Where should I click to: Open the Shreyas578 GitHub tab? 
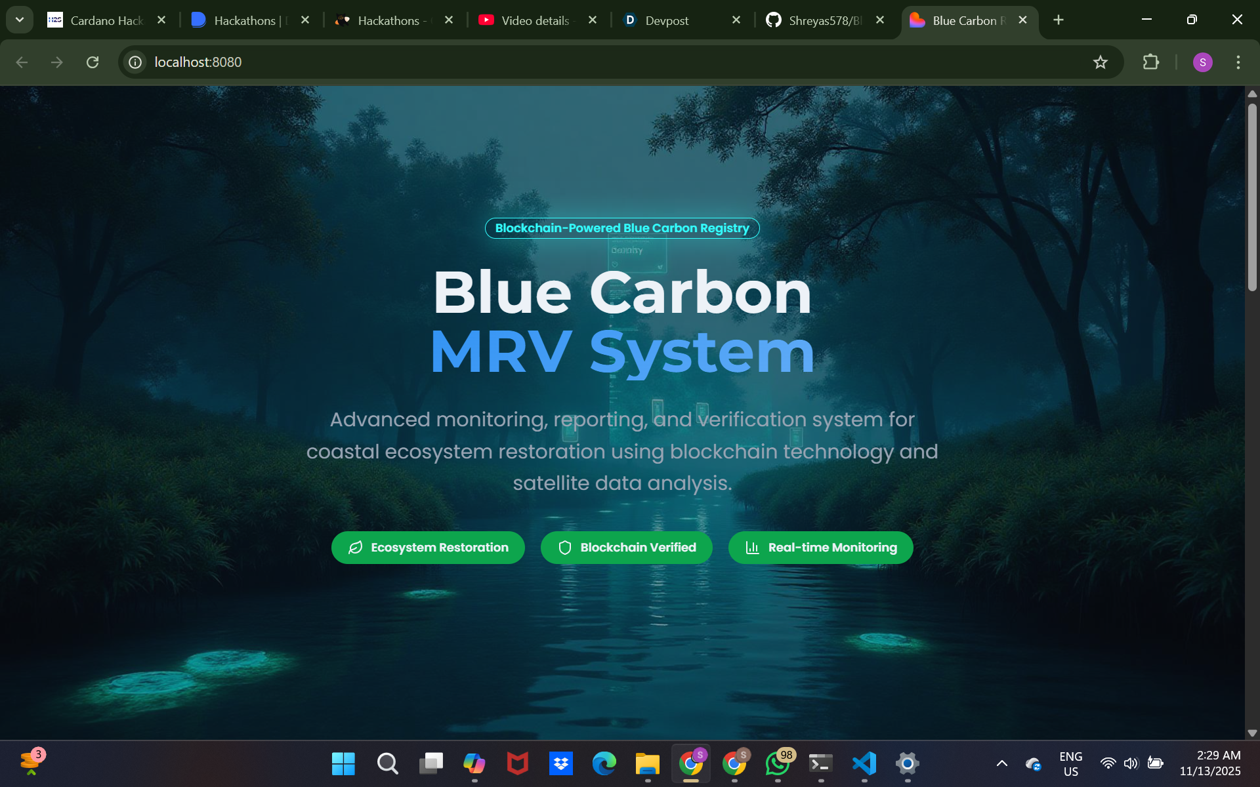(x=820, y=20)
